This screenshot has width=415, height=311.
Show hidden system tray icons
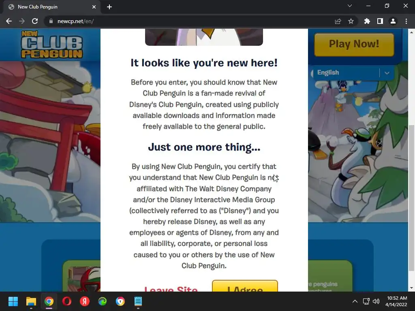355,301
